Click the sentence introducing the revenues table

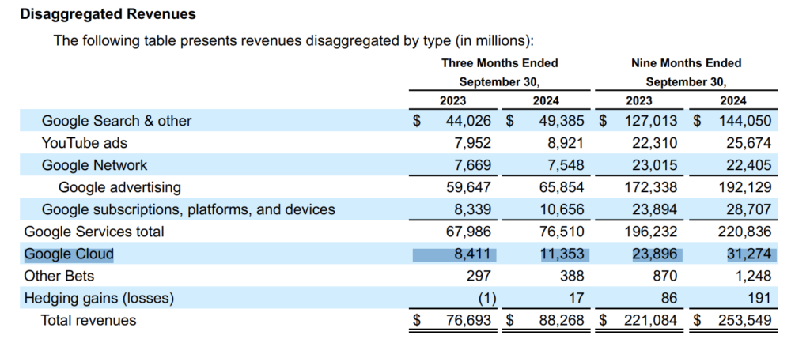293,40
